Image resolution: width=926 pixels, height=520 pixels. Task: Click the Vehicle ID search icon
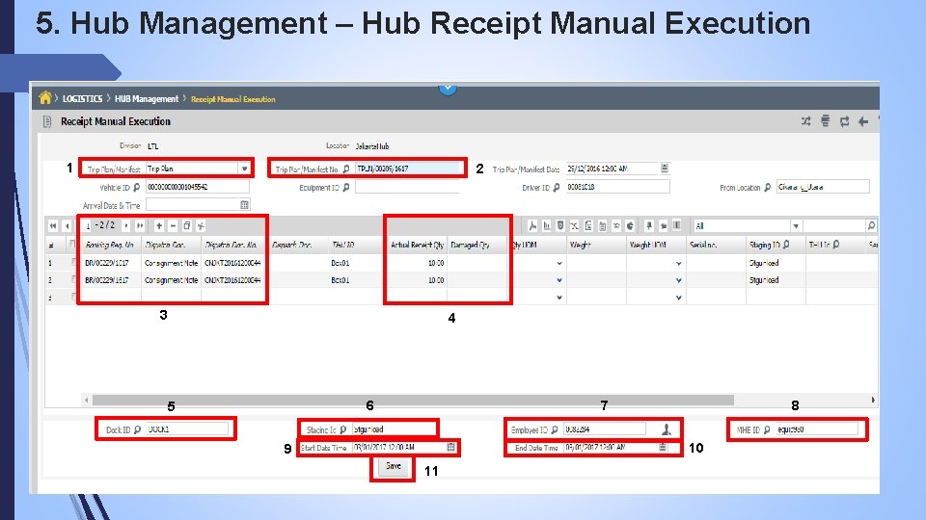coord(137,187)
